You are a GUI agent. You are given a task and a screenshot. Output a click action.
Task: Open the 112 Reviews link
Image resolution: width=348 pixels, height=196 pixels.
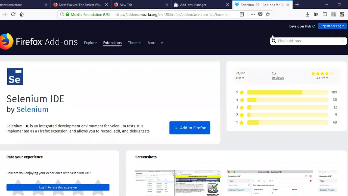coord(278,75)
